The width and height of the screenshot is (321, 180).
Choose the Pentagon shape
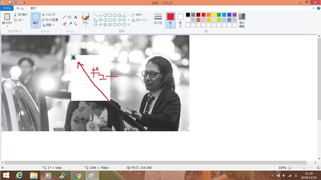[105, 20]
